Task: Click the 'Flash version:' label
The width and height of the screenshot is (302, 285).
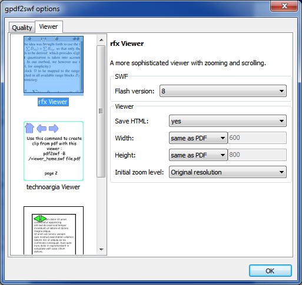Action: (x=135, y=91)
